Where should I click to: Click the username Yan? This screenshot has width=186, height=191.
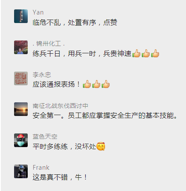click(x=38, y=12)
